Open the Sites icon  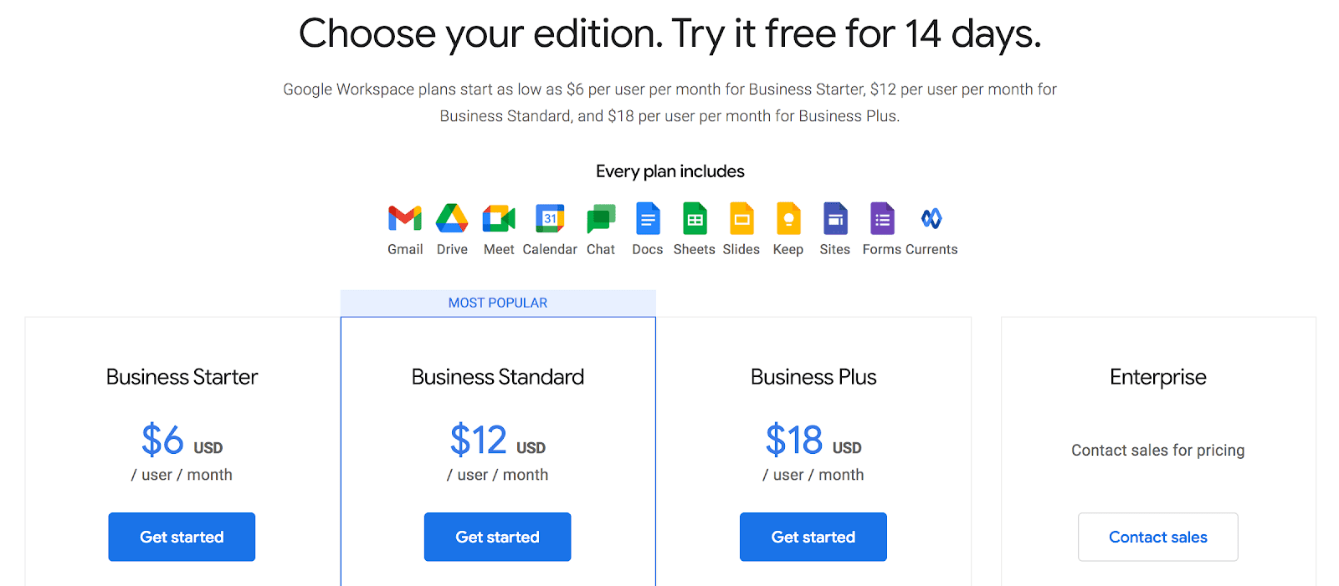point(835,218)
